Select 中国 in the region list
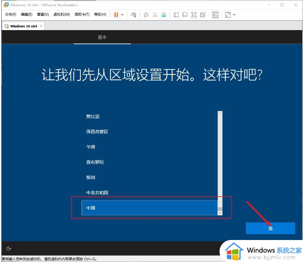Viewport: 304px width, 263px height. coord(149,208)
